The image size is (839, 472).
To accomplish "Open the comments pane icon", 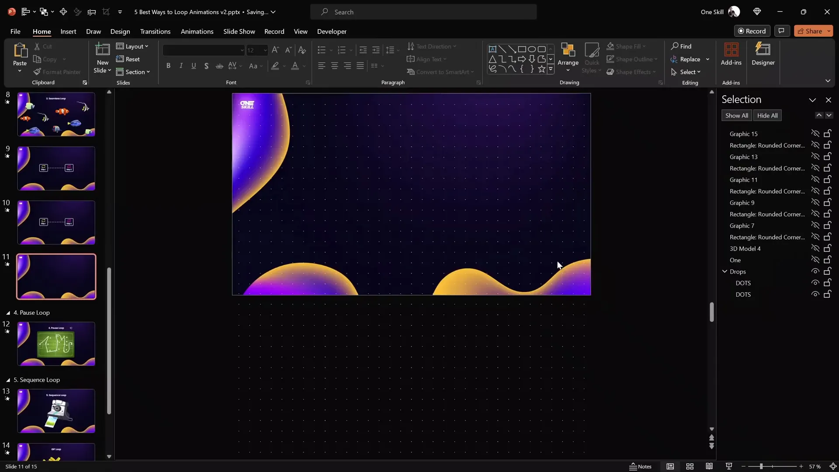I will (x=781, y=31).
